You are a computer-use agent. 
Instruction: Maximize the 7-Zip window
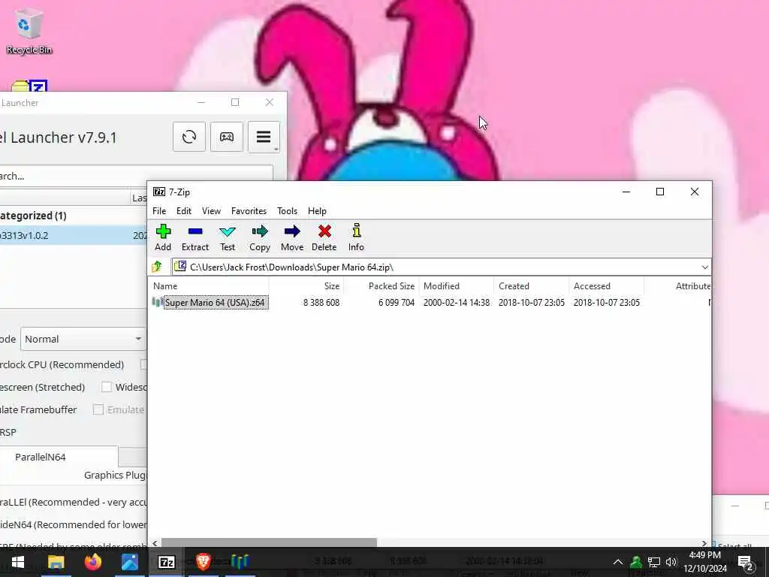(660, 192)
